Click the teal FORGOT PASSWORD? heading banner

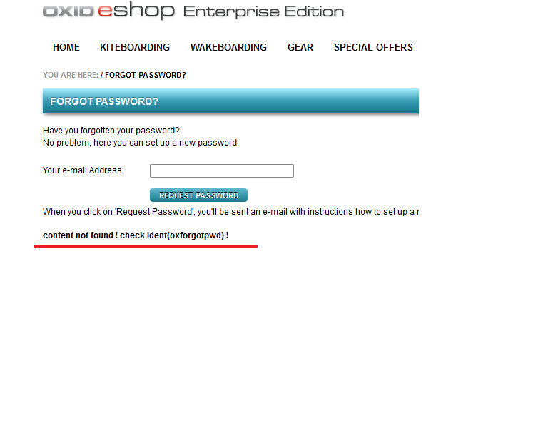230,101
